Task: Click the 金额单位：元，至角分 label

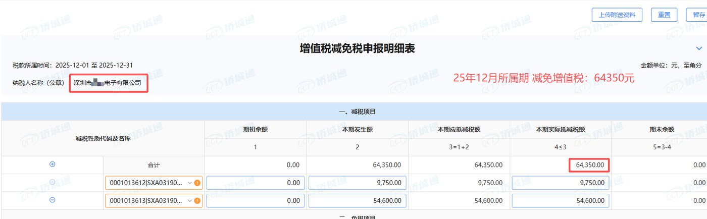Action: click(x=671, y=66)
